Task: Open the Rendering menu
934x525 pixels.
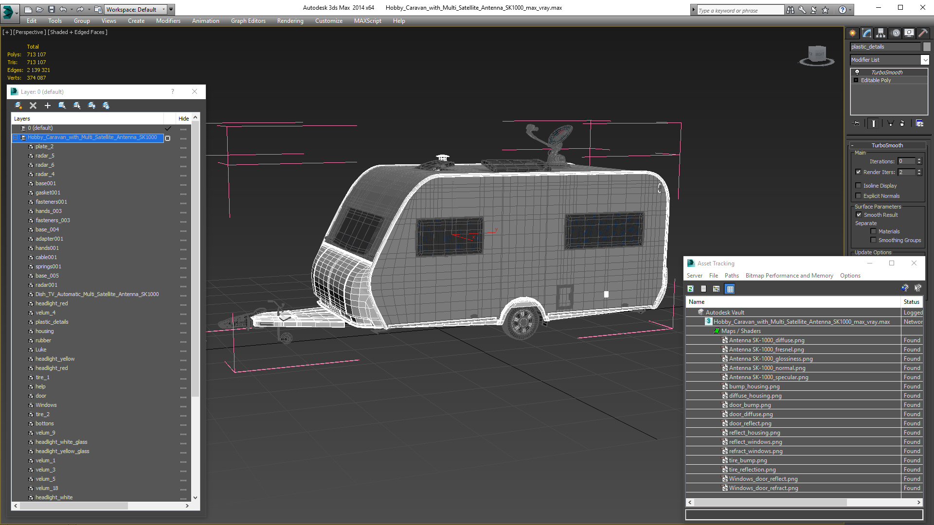Action: [290, 21]
